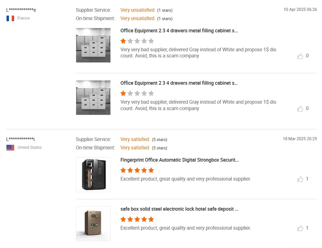This screenshot has height=248, width=322.
Task: Select the reviewer name from France
Action: click(21, 10)
